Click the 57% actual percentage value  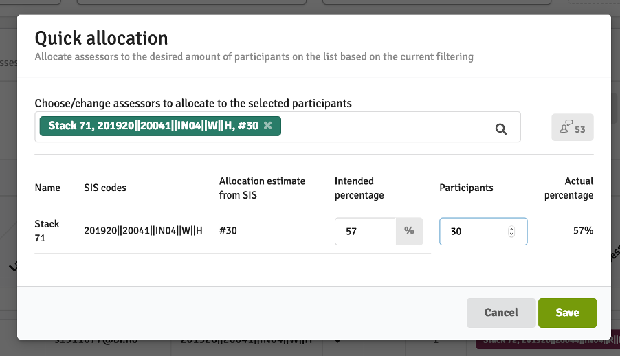[583, 231]
